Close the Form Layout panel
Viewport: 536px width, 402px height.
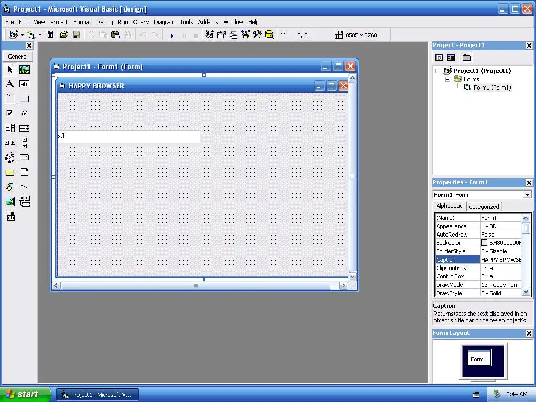coord(529,333)
